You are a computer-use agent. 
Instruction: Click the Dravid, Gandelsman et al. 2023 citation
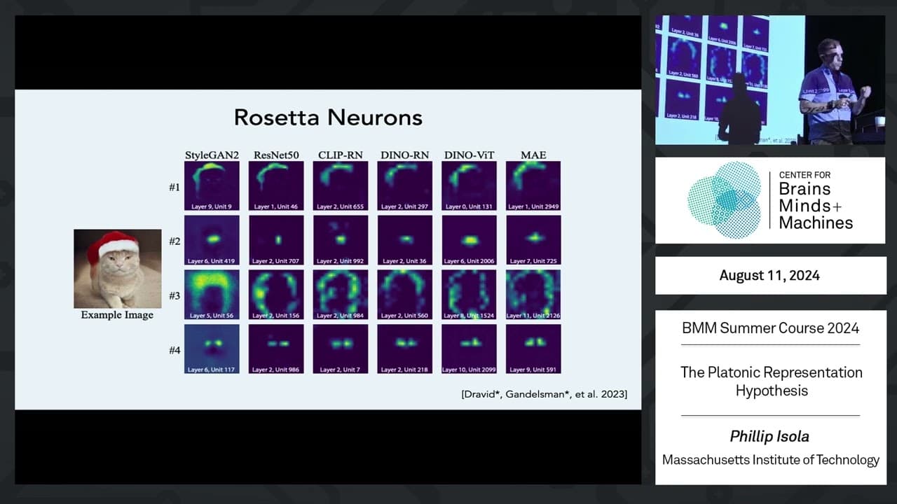(545, 394)
